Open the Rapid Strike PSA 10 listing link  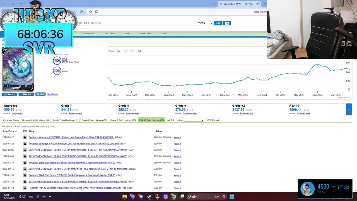point(72,137)
